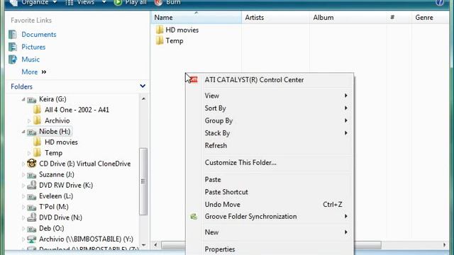
Task: Click the Archivio folder icon under Keira
Action: tap(37, 120)
